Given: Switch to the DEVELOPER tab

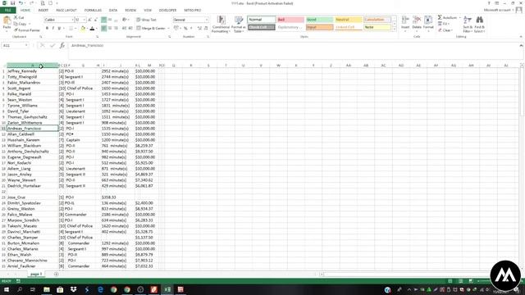Looking at the screenshot, I should tap(167, 11).
